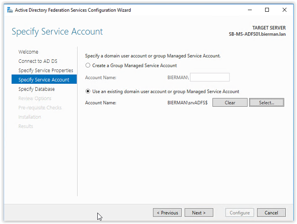This screenshot has height=224, width=297.
Task: Click Pre-requisite Checks in the sidebar
Action: (x=40, y=108)
